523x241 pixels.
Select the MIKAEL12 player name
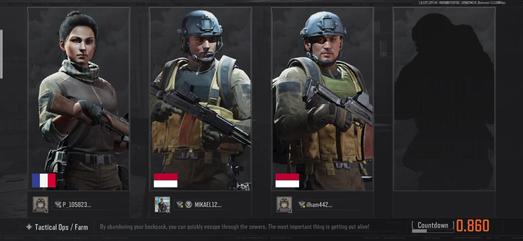pyautogui.click(x=208, y=205)
